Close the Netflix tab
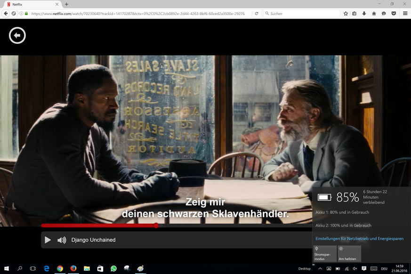 (x=57, y=4)
